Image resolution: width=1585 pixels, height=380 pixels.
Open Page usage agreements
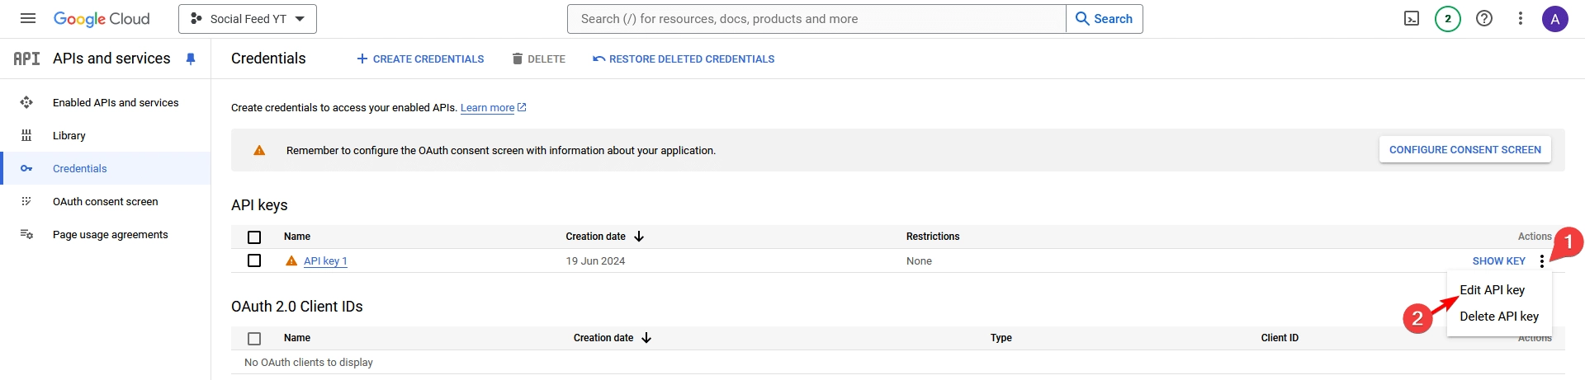[111, 234]
